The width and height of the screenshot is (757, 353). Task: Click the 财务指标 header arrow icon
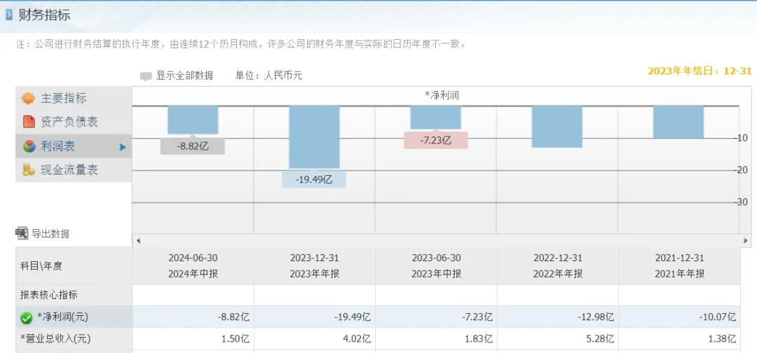click(x=8, y=15)
